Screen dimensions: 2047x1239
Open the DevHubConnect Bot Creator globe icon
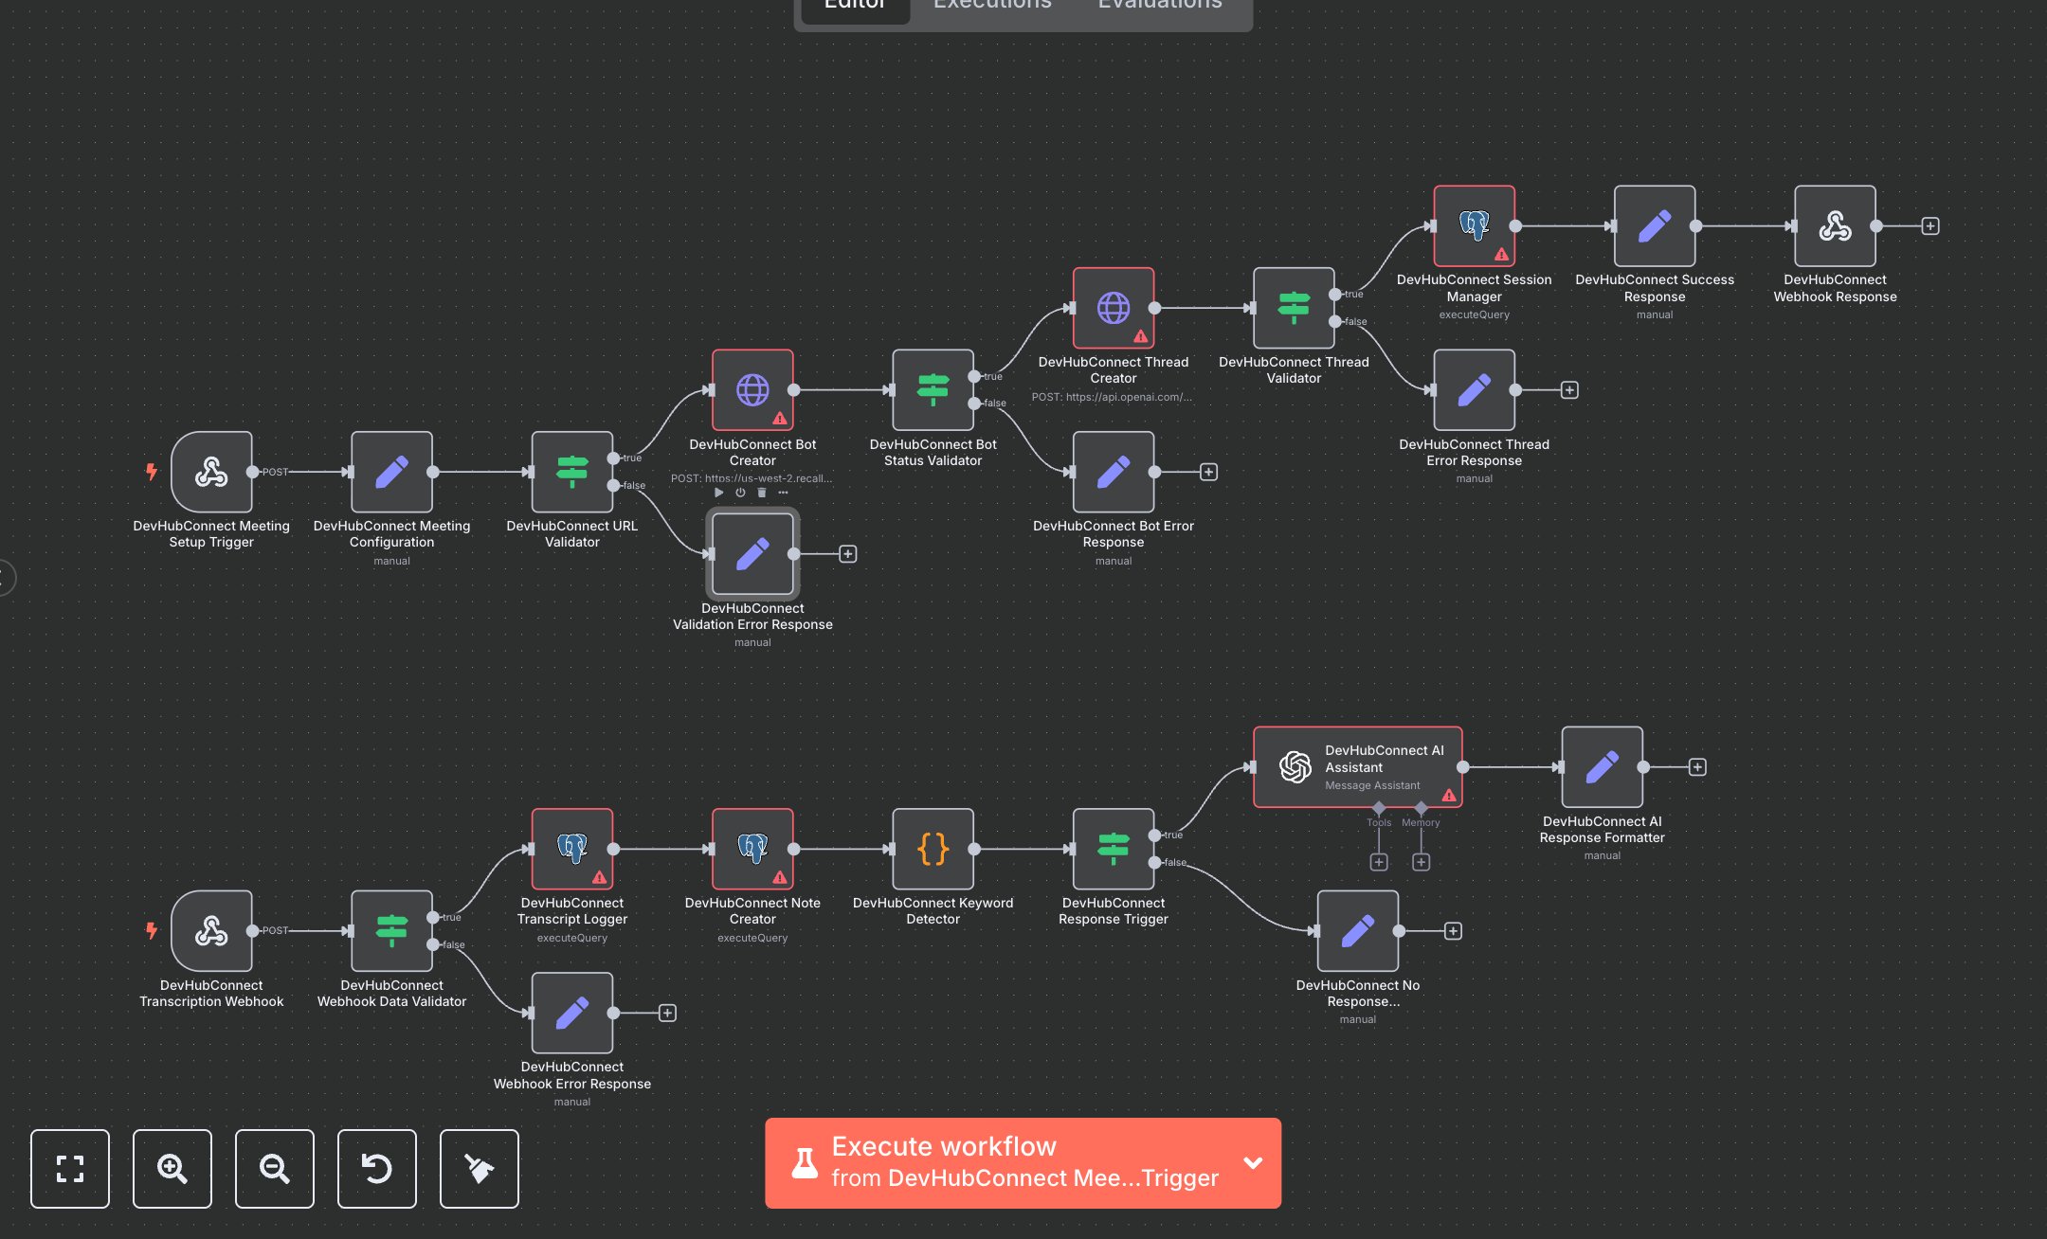pos(752,389)
